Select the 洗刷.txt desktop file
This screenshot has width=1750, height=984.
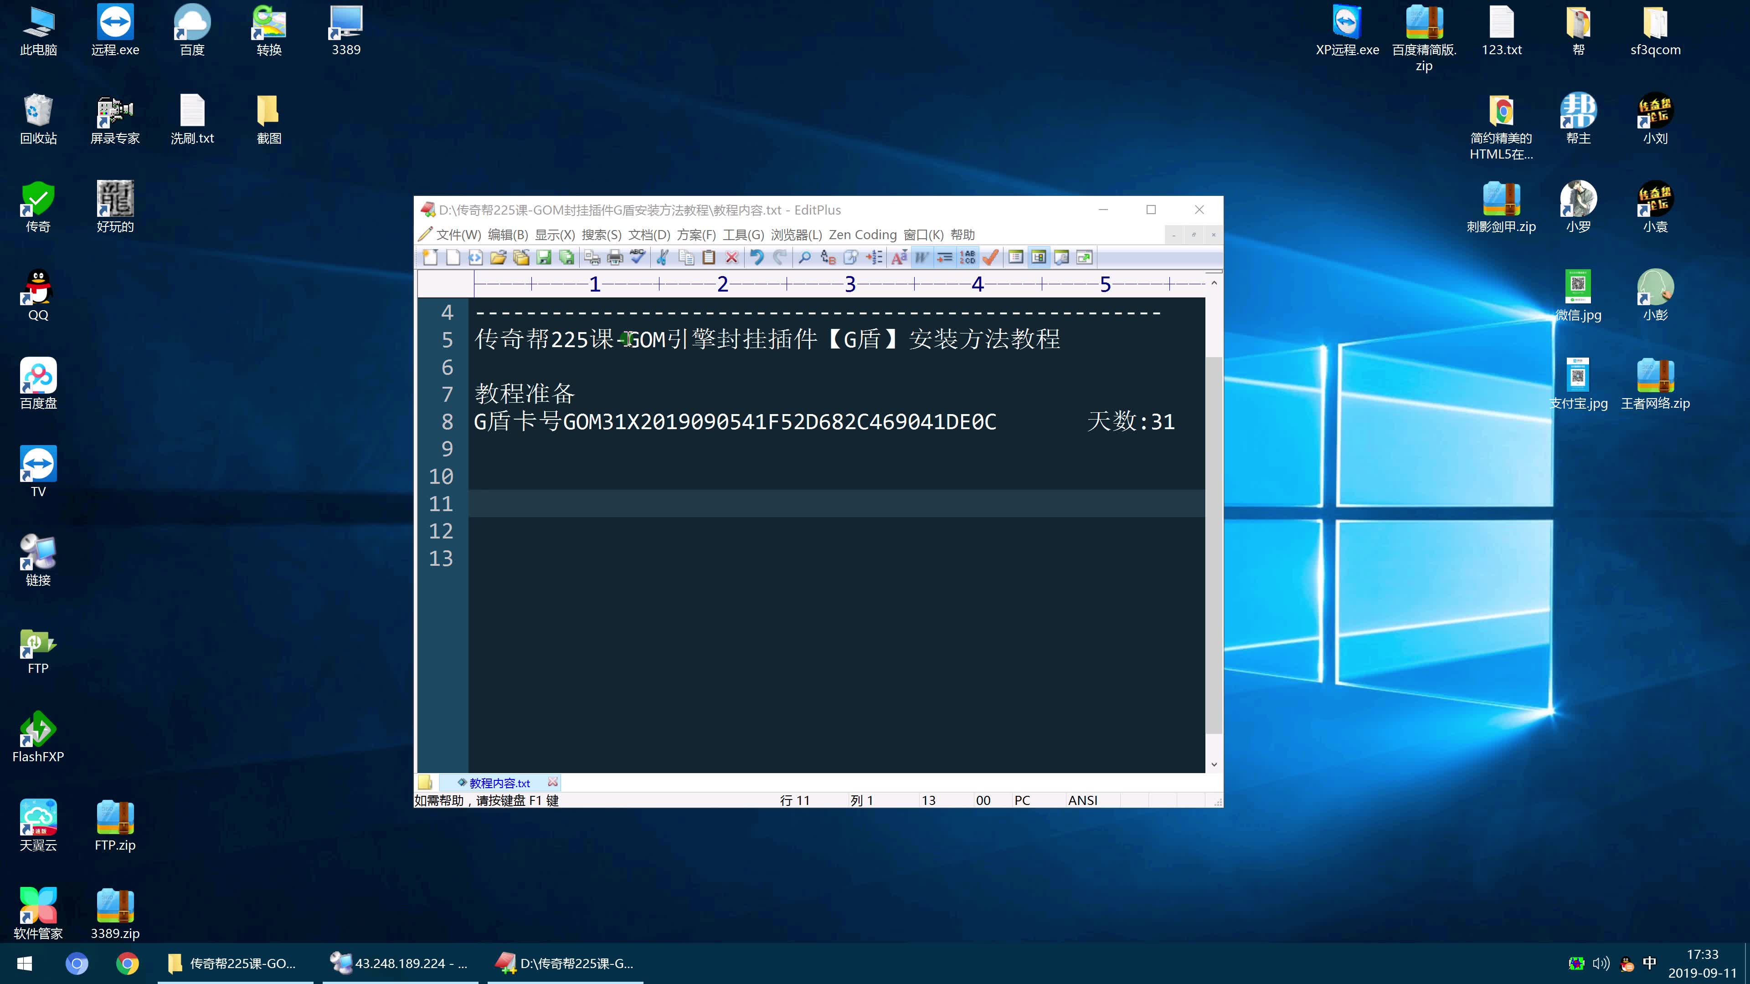coord(192,119)
